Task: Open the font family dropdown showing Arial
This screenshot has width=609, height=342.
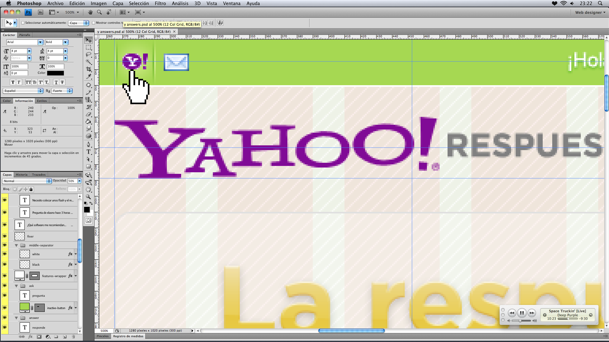Action: (40, 42)
